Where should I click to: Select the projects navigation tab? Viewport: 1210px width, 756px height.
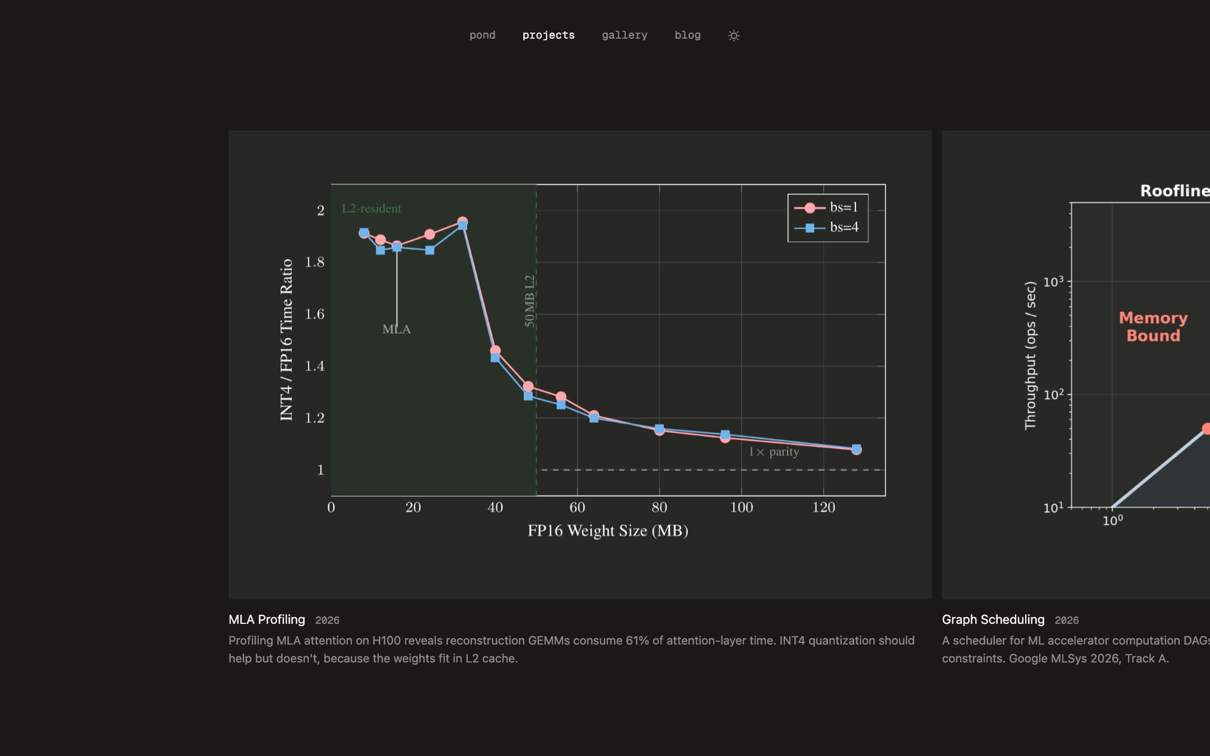click(548, 35)
